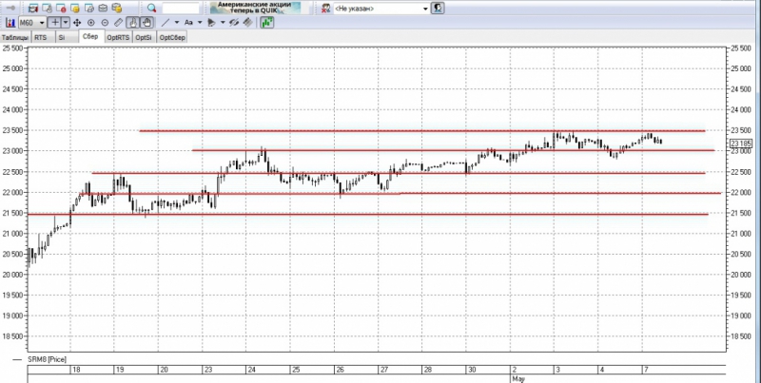Click the date label 18 on the time axis
The height and width of the screenshot is (383, 761).
(76, 370)
